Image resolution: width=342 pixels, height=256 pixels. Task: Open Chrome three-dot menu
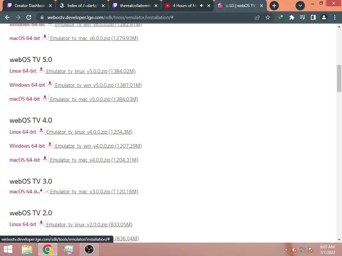[335, 17]
